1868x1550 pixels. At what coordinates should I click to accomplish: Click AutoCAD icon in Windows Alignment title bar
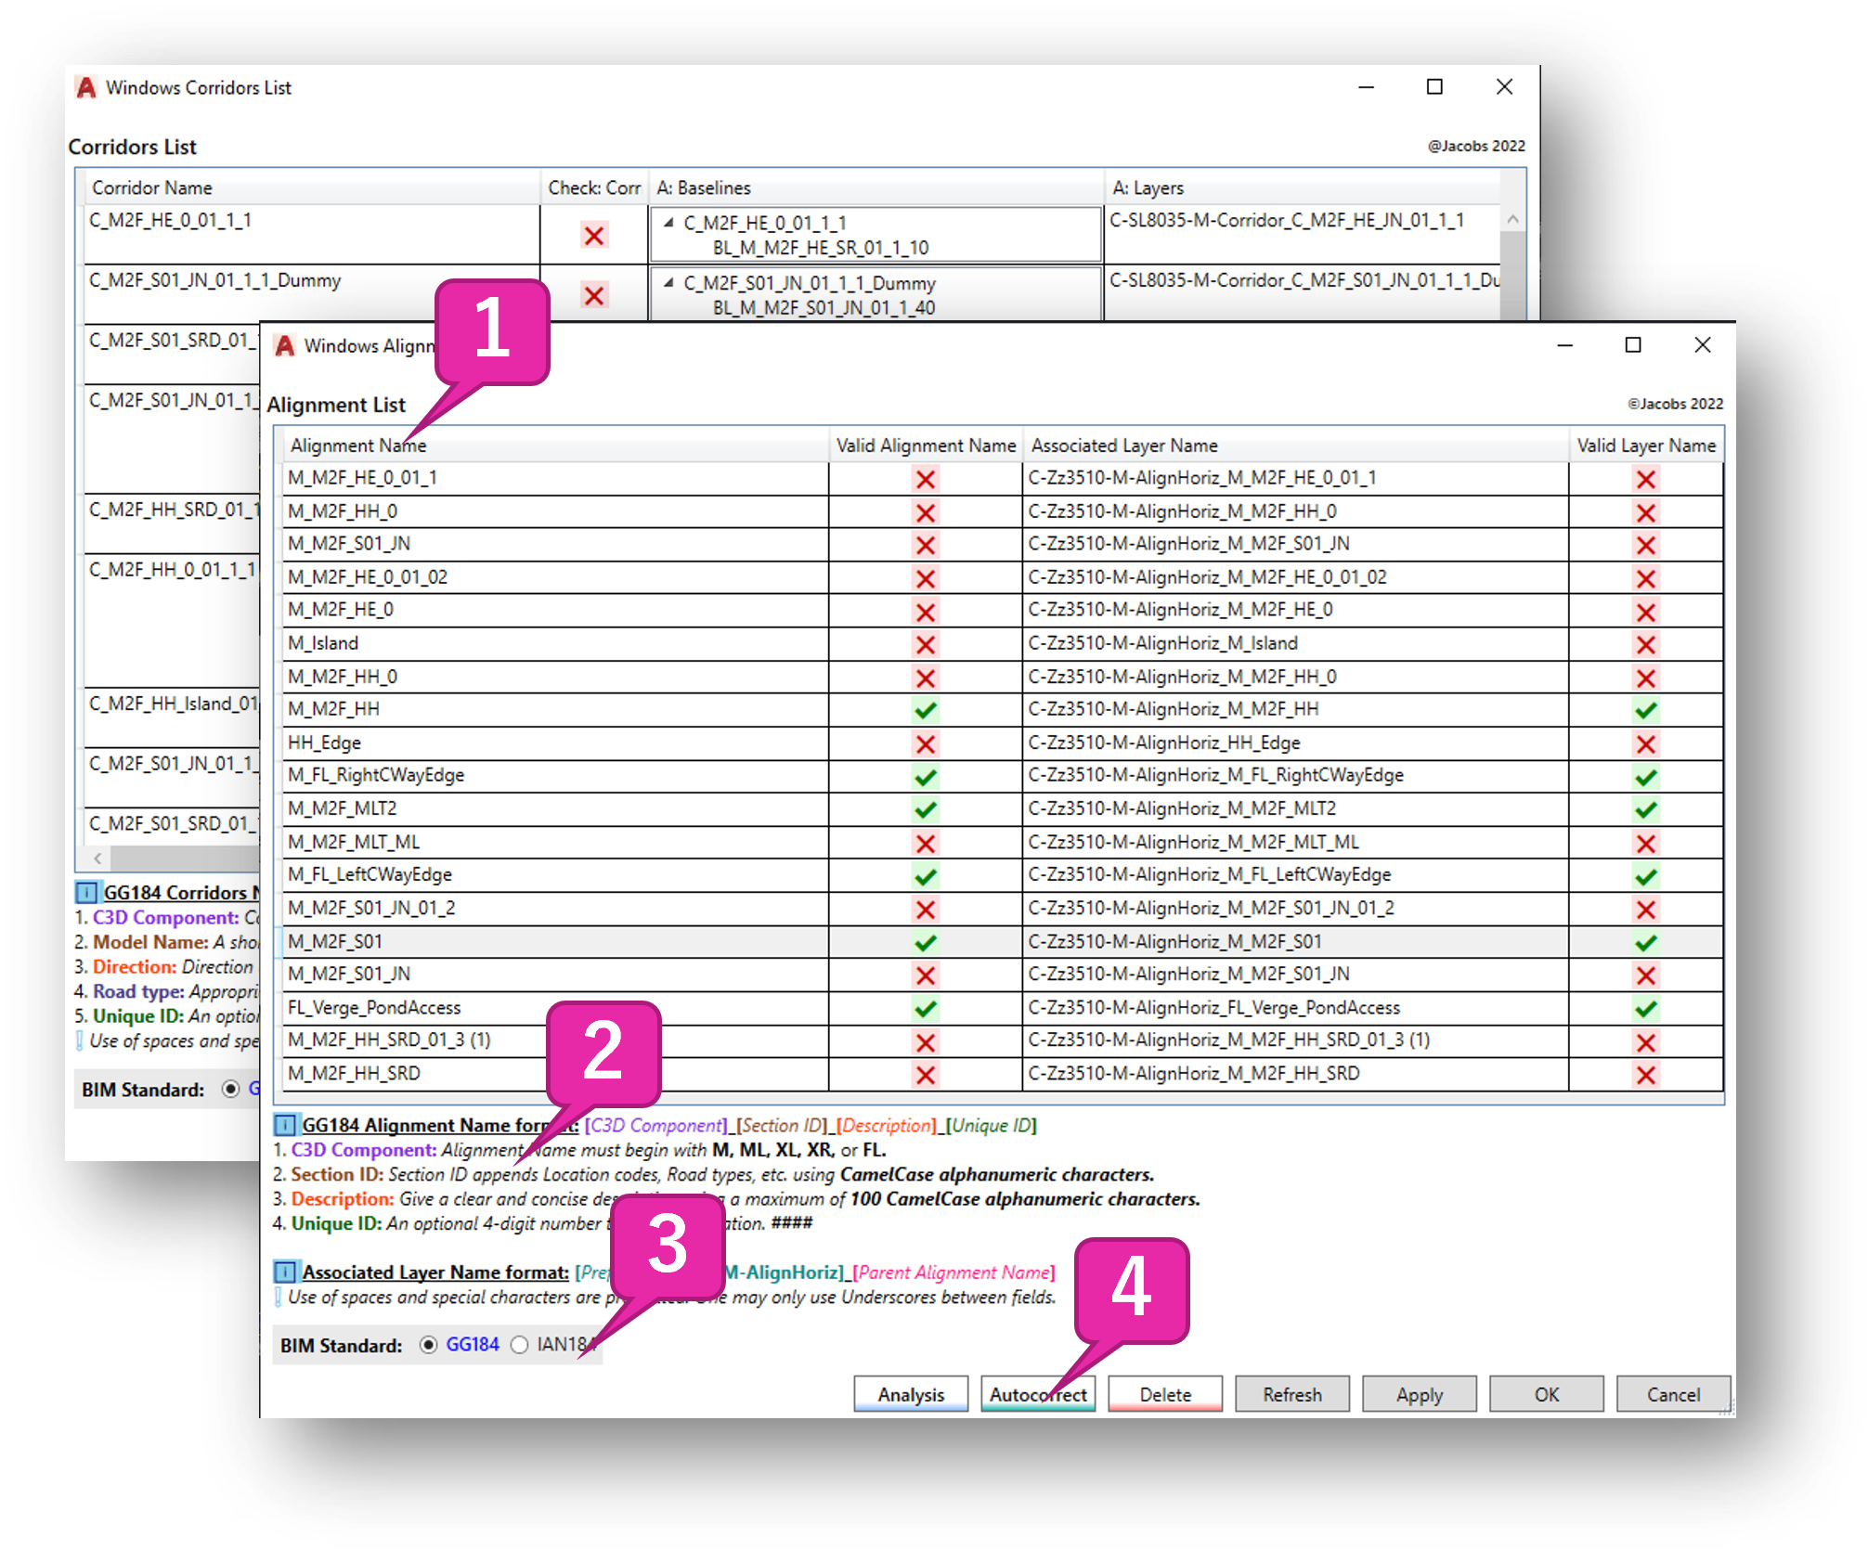[285, 345]
